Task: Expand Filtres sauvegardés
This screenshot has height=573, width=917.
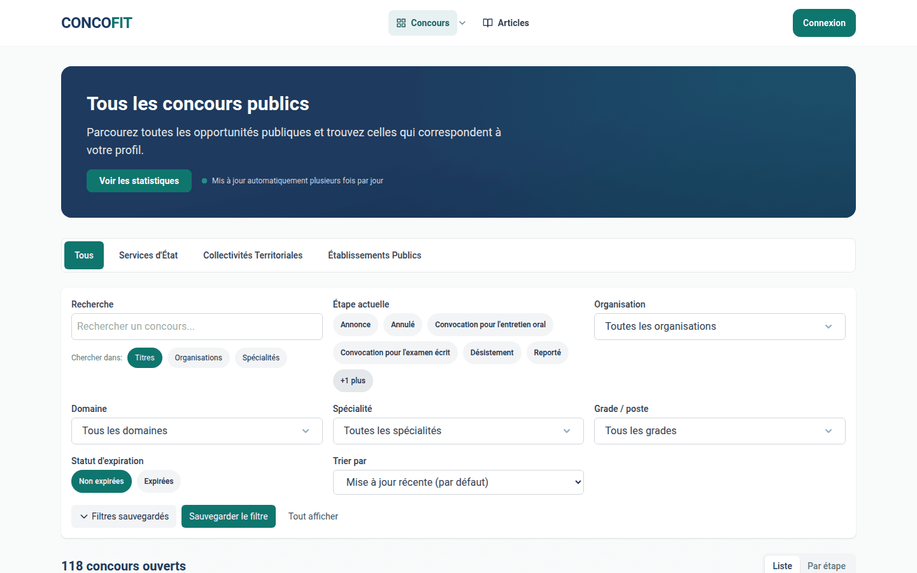Action: coord(124,516)
